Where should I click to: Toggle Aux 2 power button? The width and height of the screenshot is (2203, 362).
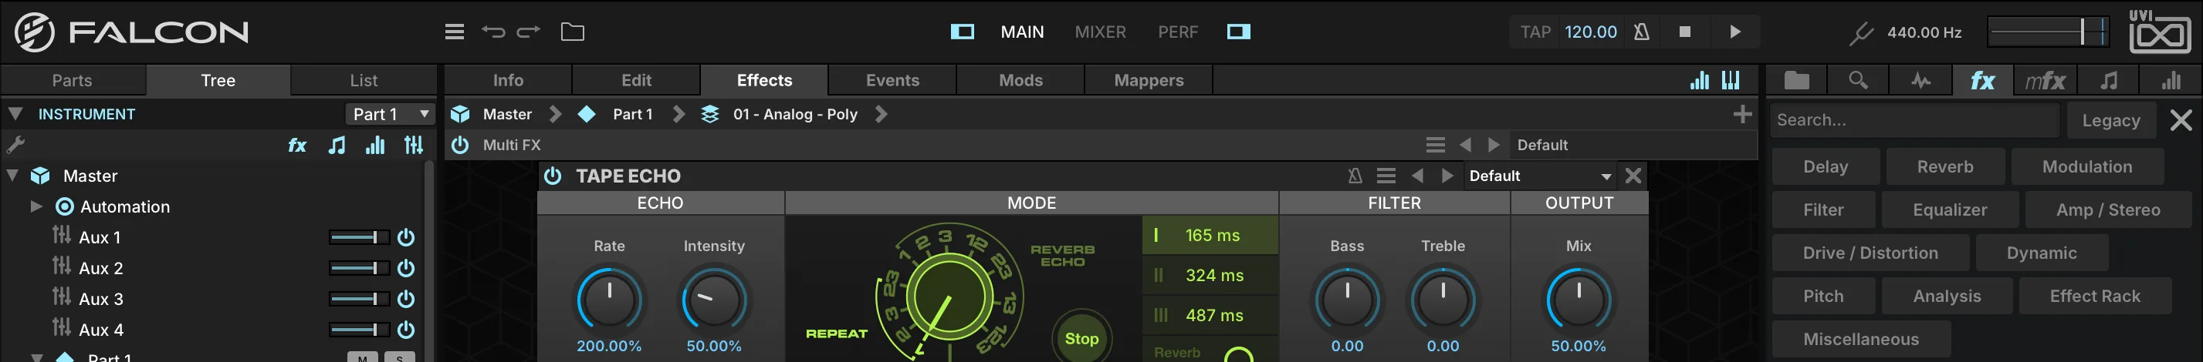[406, 268]
